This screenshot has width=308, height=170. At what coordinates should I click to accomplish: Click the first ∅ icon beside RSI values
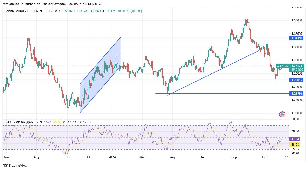[x=64, y=122]
